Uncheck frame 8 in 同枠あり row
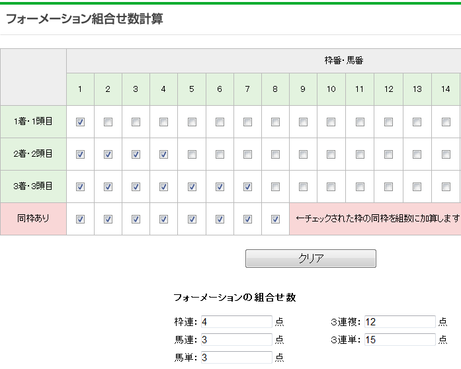461x369 pixels. pyautogui.click(x=276, y=219)
